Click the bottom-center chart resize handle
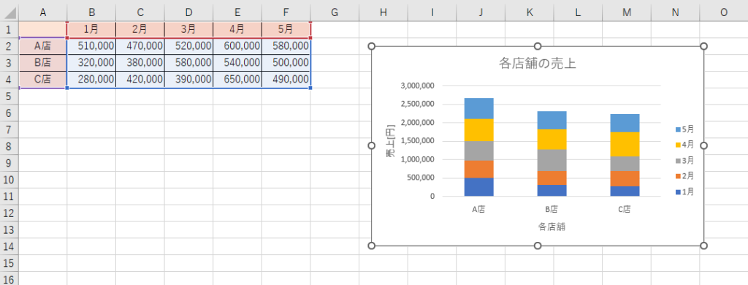 click(538, 246)
